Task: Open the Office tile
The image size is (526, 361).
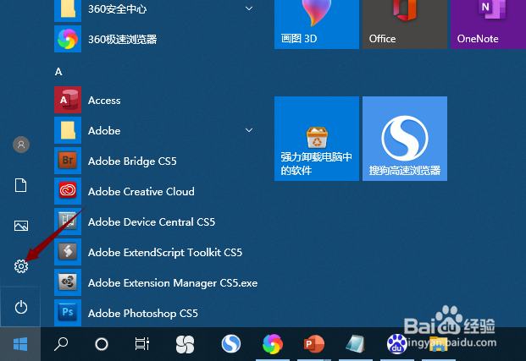Action: (x=405, y=25)
